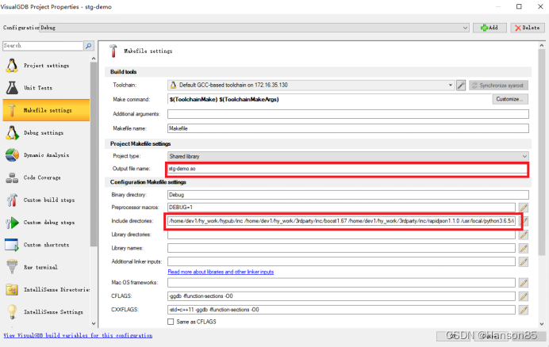Edit Include directories with pencil icon
This screenshot has height=347, width=549.
(525, 221)
